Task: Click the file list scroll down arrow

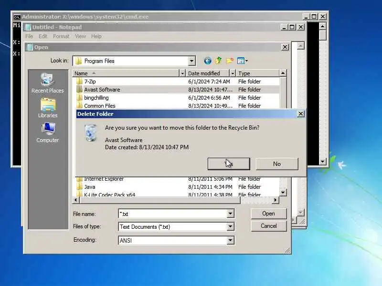Action: click(x=283, y=193)
